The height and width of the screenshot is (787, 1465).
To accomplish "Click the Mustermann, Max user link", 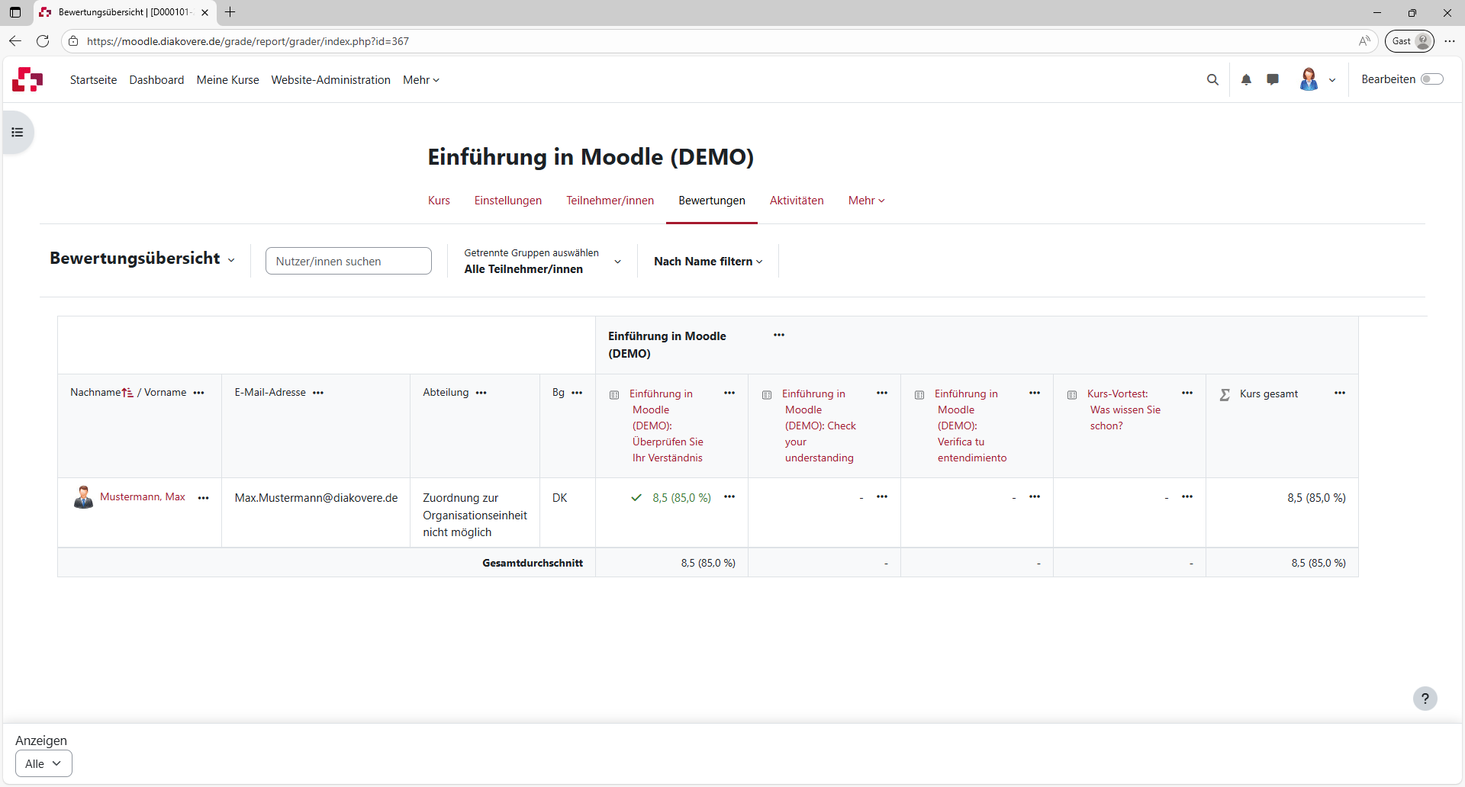I will click(x=143, y=497).
